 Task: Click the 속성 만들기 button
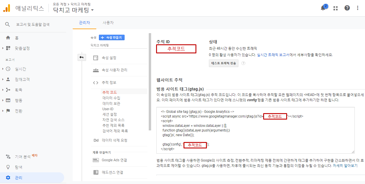(x=112, y=37)
